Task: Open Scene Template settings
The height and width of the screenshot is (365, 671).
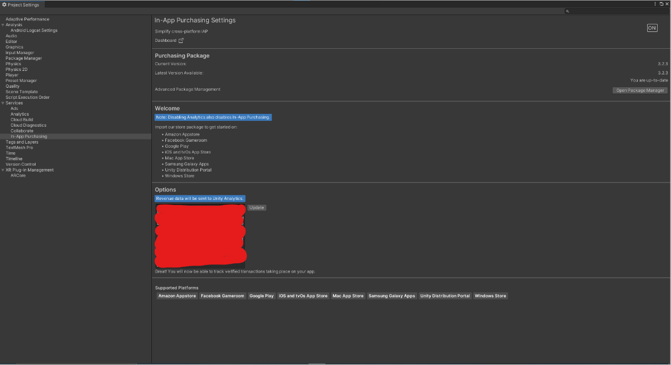Action: (x=22, y=91)
